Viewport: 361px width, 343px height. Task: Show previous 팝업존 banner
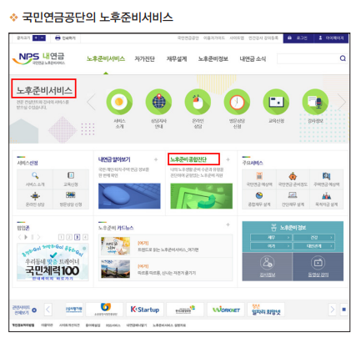(19, 237)
